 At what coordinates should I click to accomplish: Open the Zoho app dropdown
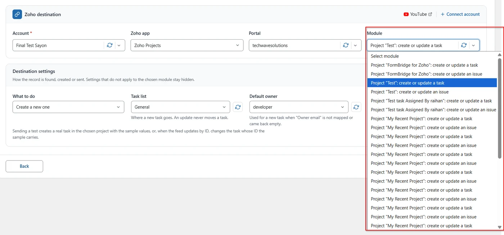click(x=187, y=45)
